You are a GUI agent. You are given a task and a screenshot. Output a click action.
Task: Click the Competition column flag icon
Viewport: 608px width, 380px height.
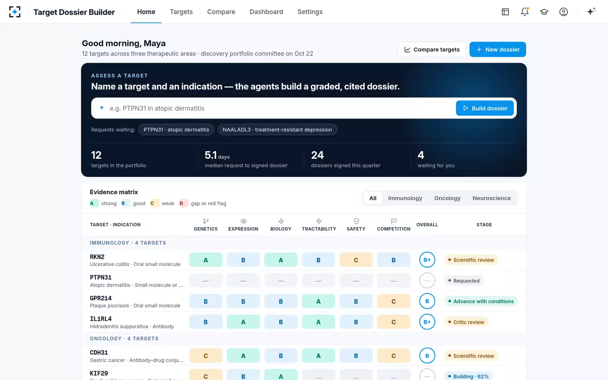394,221
